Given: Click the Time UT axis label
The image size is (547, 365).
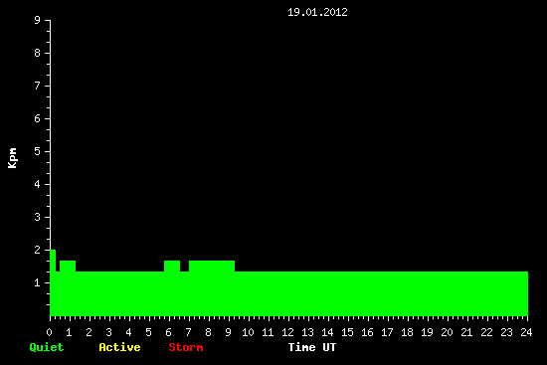Looking at the screenshot, I should click(312, 347).
